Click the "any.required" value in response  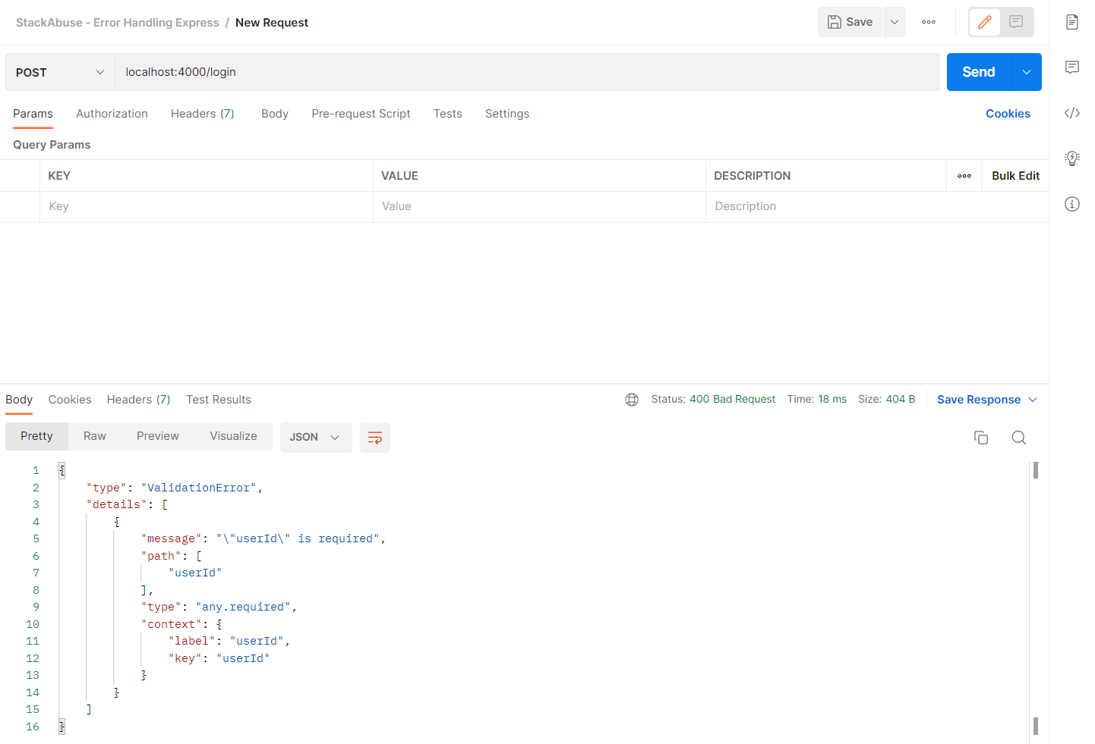[243, 607]
